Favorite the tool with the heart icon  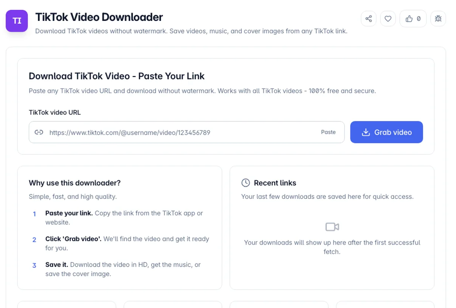(x=388, y=19)
